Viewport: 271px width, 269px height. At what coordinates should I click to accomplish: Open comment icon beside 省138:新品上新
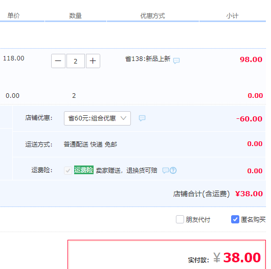[176, 60]
